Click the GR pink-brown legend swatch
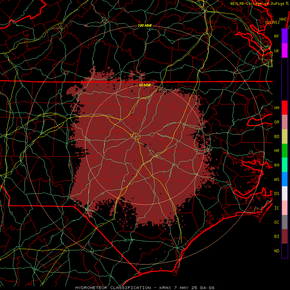Viewport: 290px width, 290px height. tap(285, 122)
